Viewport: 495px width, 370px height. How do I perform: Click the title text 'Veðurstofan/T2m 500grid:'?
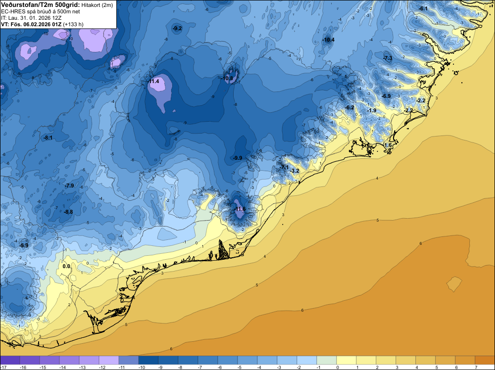click(x=41, y=4)
